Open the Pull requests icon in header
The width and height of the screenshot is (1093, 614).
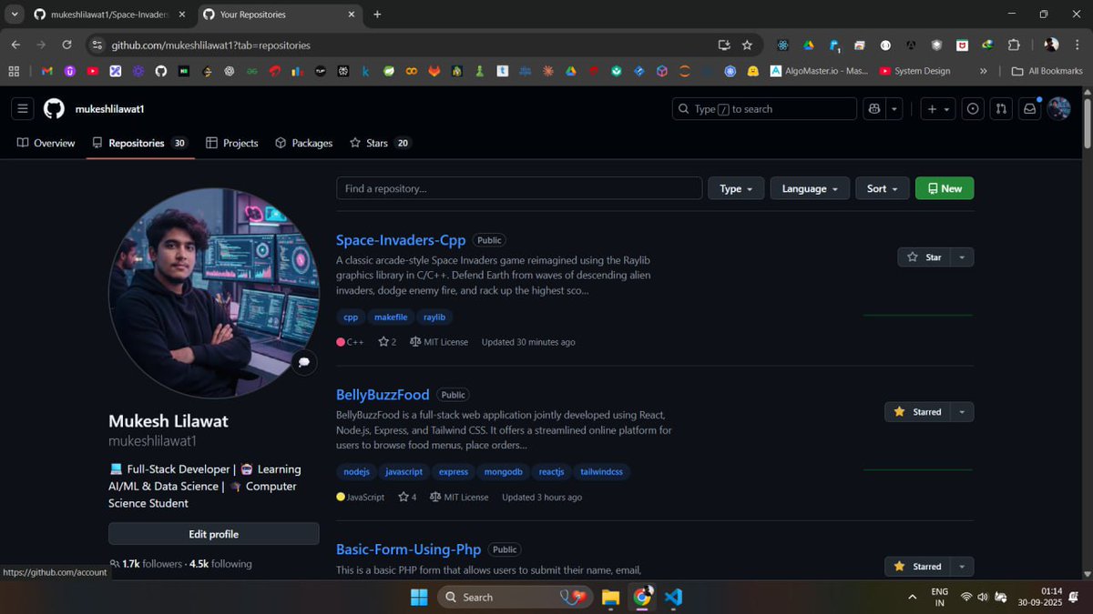click(x=1001, y=109)
